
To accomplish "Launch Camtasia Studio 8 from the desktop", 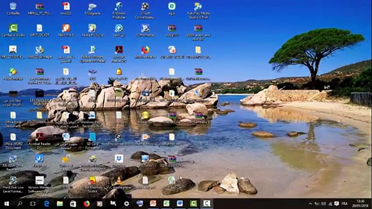I will (13, 32).
